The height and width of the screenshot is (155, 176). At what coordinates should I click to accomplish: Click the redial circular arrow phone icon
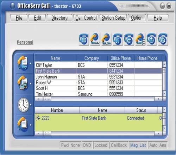[151, 39]
